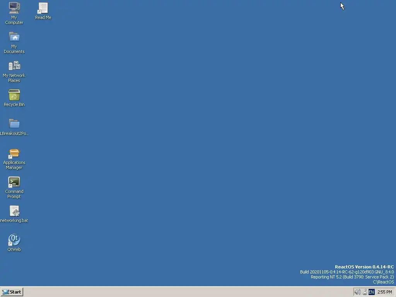Click the 2:55 PM taskbar clock
The image size is (396, 297).
pyautogui.click(x=385, y=292)
